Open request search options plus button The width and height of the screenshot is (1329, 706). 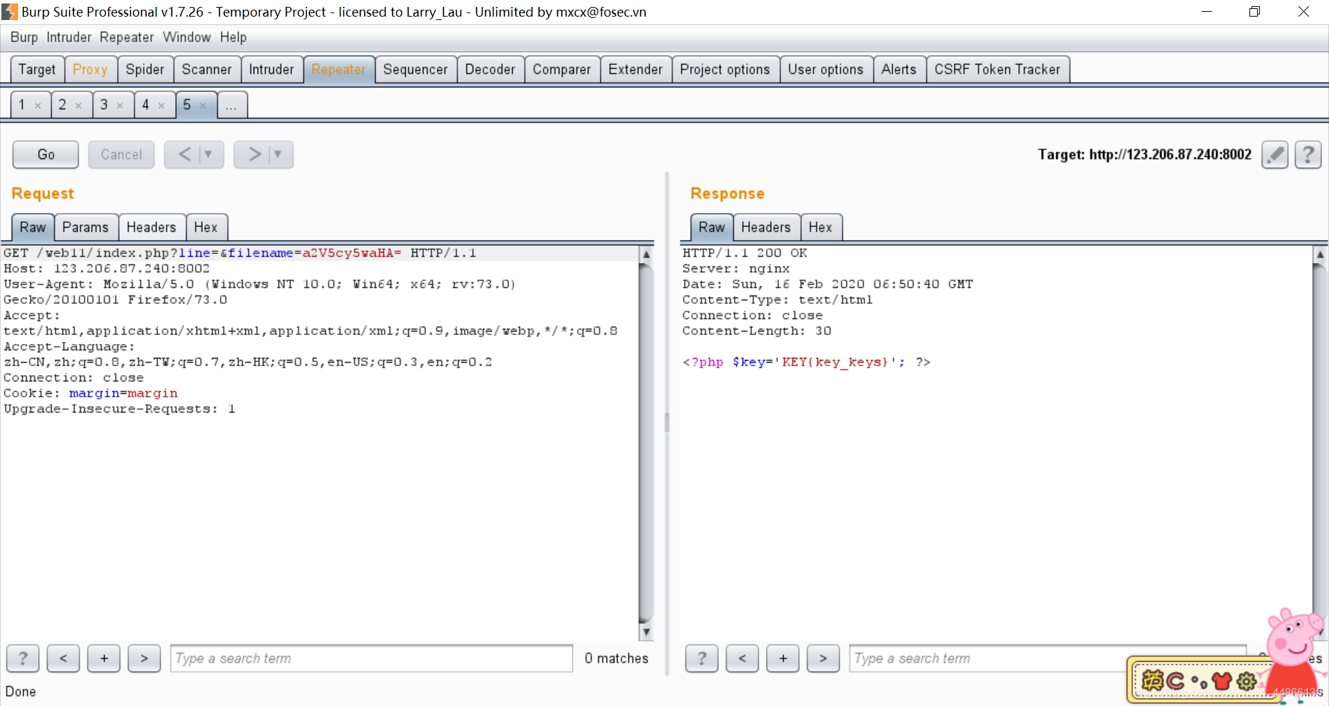(x=104, y=658)
